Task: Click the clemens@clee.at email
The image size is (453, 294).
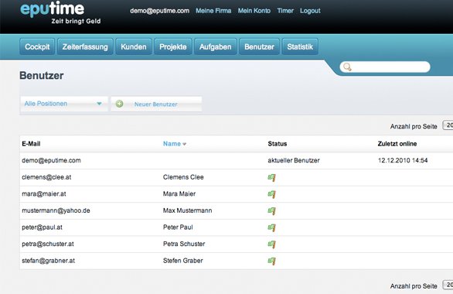Action: click(46, 177)
